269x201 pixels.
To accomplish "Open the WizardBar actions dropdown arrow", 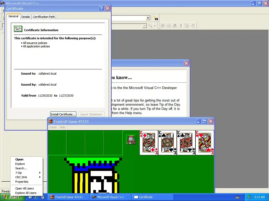I will pyautogui.click(x=155, y=26).
